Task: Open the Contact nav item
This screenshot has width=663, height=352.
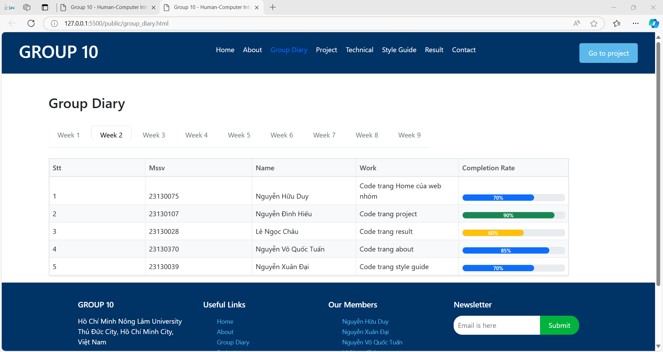Action: coord(464,50)
